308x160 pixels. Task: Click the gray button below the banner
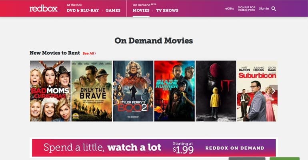click(247, 159)
